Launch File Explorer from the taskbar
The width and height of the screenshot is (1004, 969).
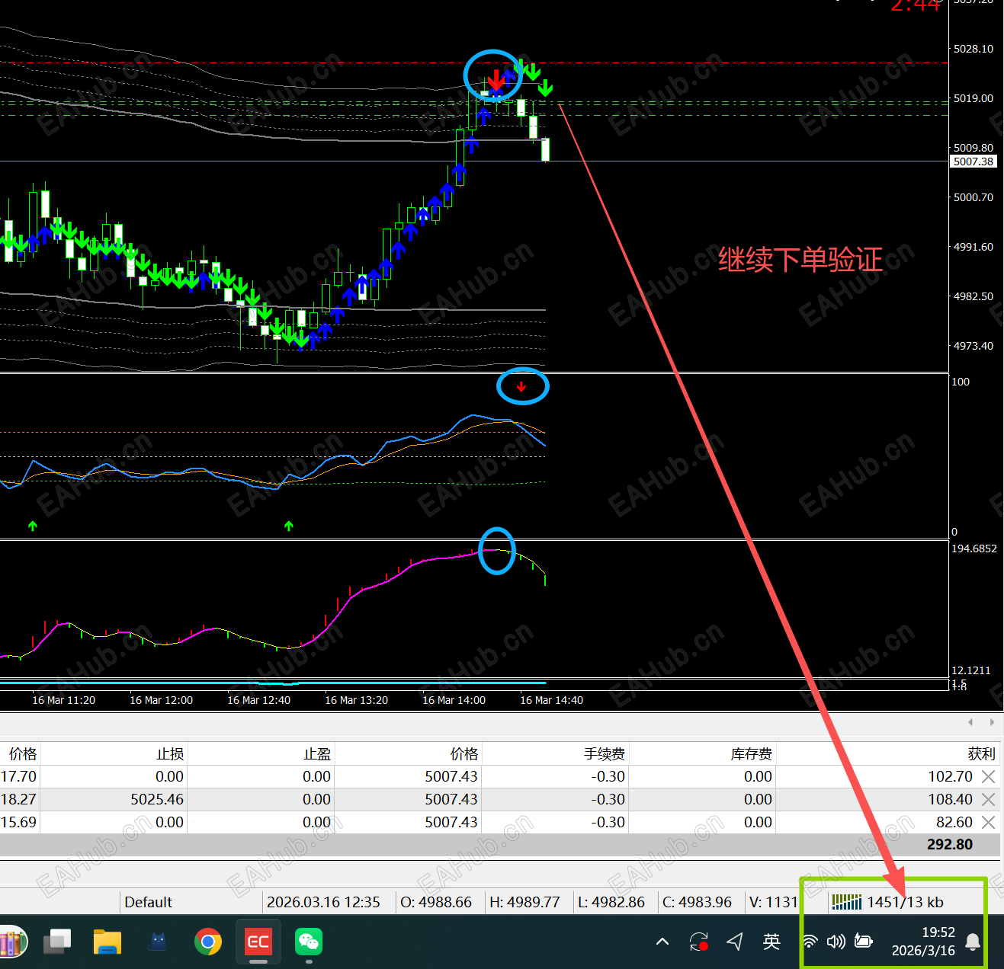(107, 942)
